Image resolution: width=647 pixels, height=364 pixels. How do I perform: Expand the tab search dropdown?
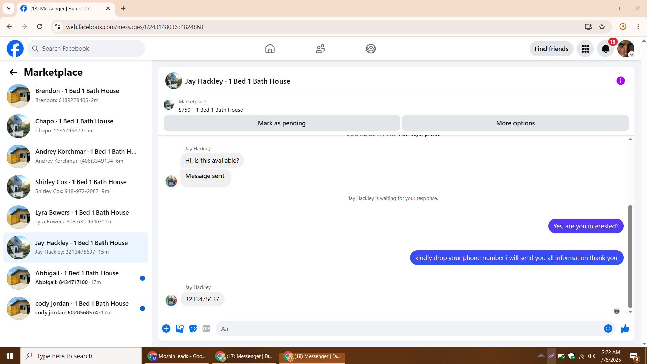pyautogui.click(x=9, y=8)
